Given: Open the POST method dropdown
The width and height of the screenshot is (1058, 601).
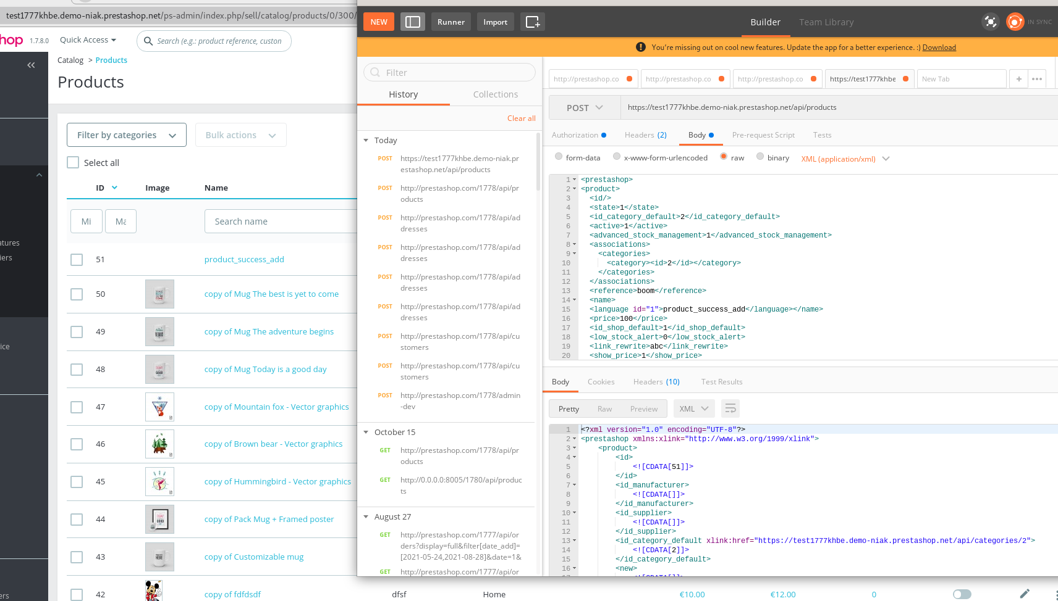Looking at the screenshot, I should tap(583, 107).
